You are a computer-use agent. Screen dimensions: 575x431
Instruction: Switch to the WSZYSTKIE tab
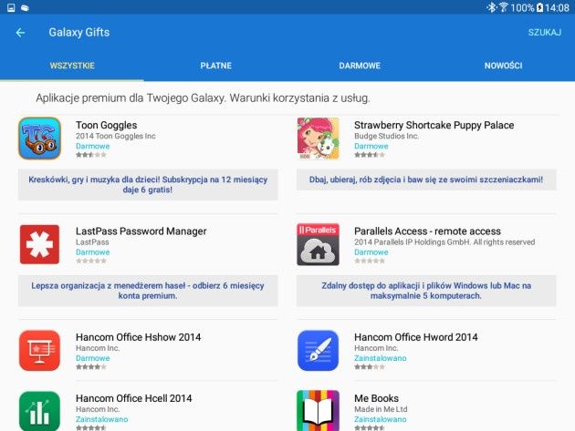pos(72,66)
